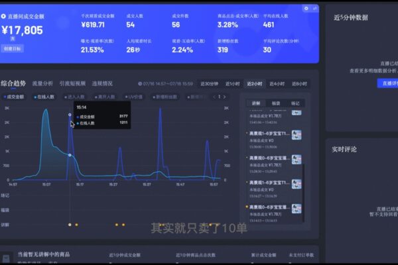Toggle the 进入人数 chart series
Viewport: 398px width, 265px height.
(x=74, y=97)
